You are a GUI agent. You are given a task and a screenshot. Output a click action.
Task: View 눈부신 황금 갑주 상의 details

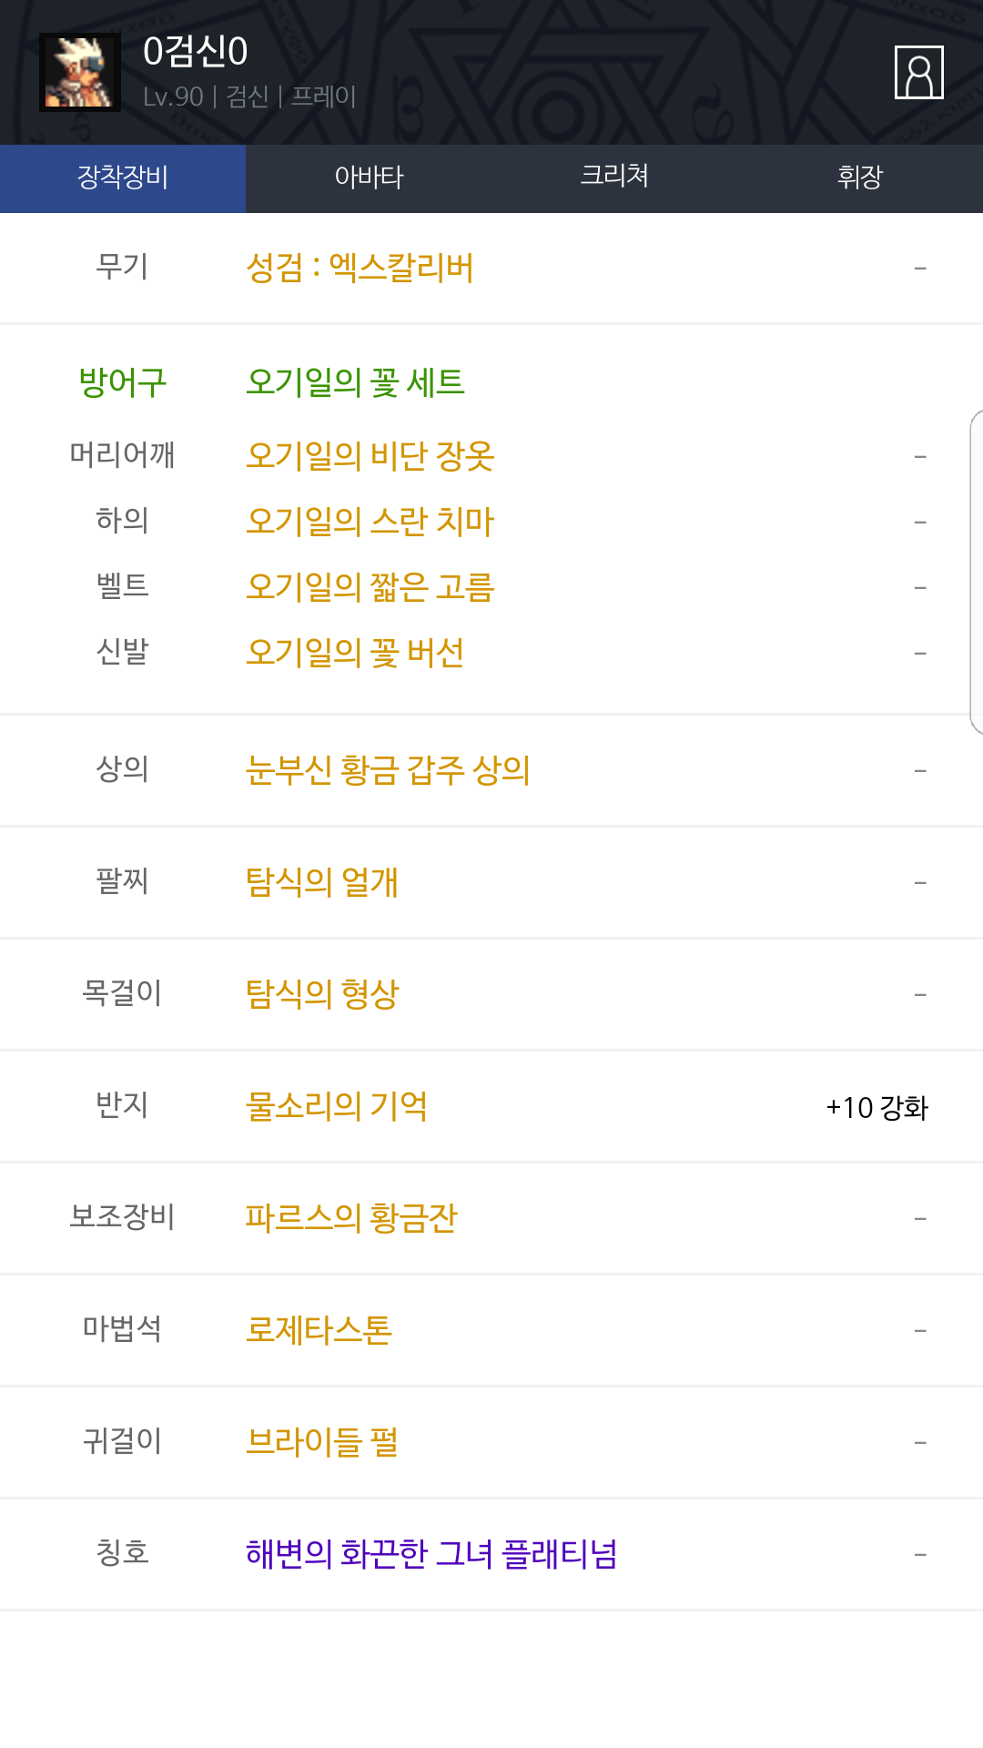tap(388, 770)
